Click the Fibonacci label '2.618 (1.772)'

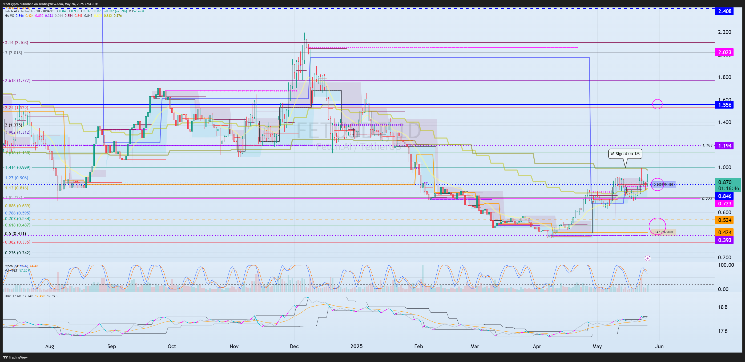17,81
